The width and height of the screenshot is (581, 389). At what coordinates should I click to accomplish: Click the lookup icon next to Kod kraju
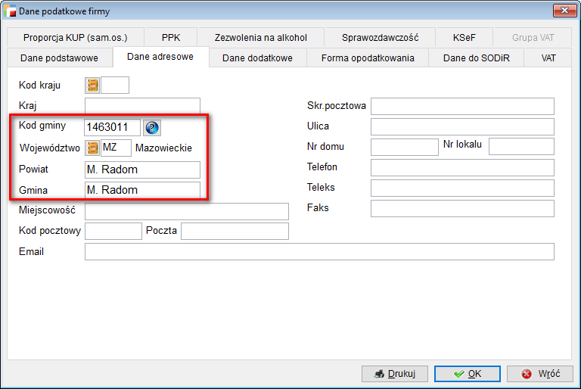point(93,86)
